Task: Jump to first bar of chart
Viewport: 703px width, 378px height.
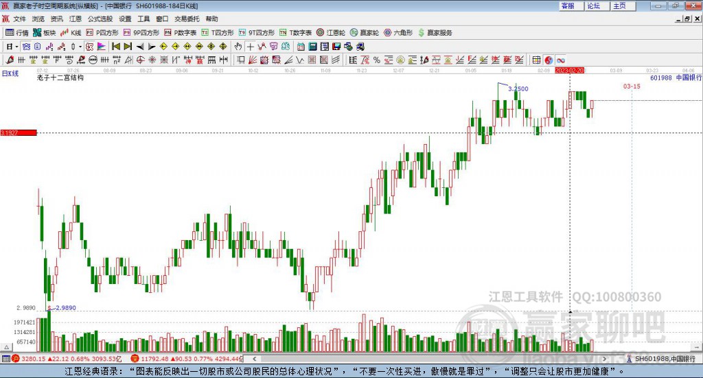Action: [x=115, y=47]
